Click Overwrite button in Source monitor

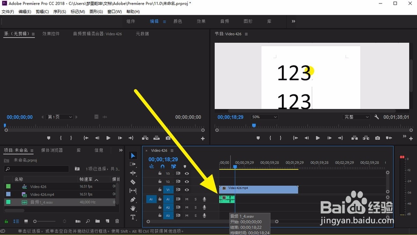pos(157,138)
